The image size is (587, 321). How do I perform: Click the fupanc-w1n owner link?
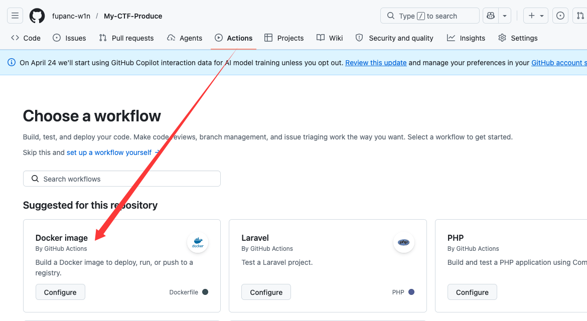click(x=71, y=16)
